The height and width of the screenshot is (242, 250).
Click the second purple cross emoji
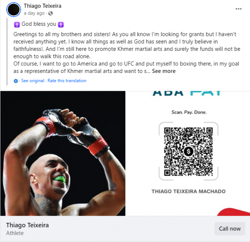point(61,25)
